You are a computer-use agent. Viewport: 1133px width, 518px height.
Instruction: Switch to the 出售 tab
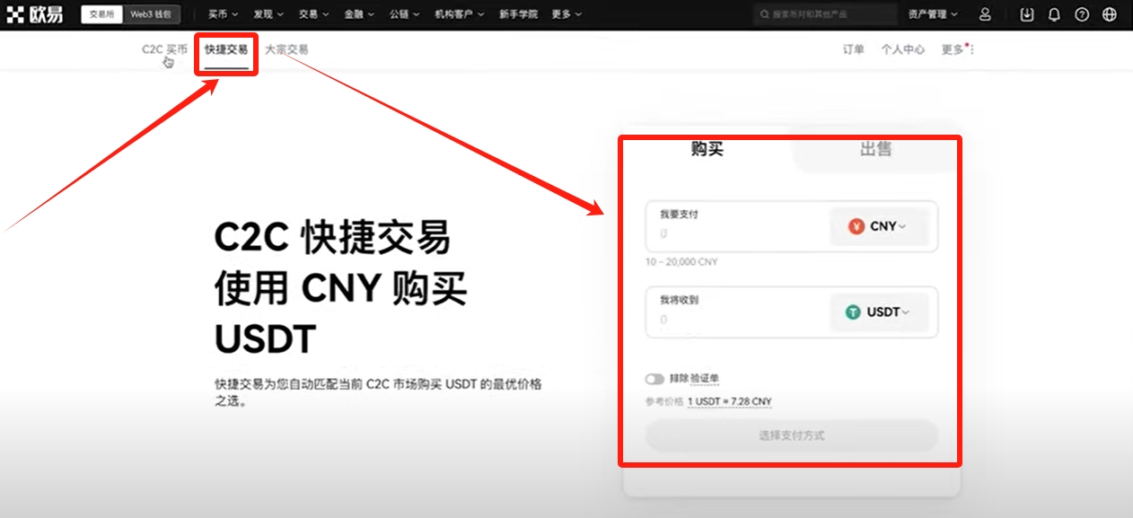pyautogui.click(x=875, y=149)
